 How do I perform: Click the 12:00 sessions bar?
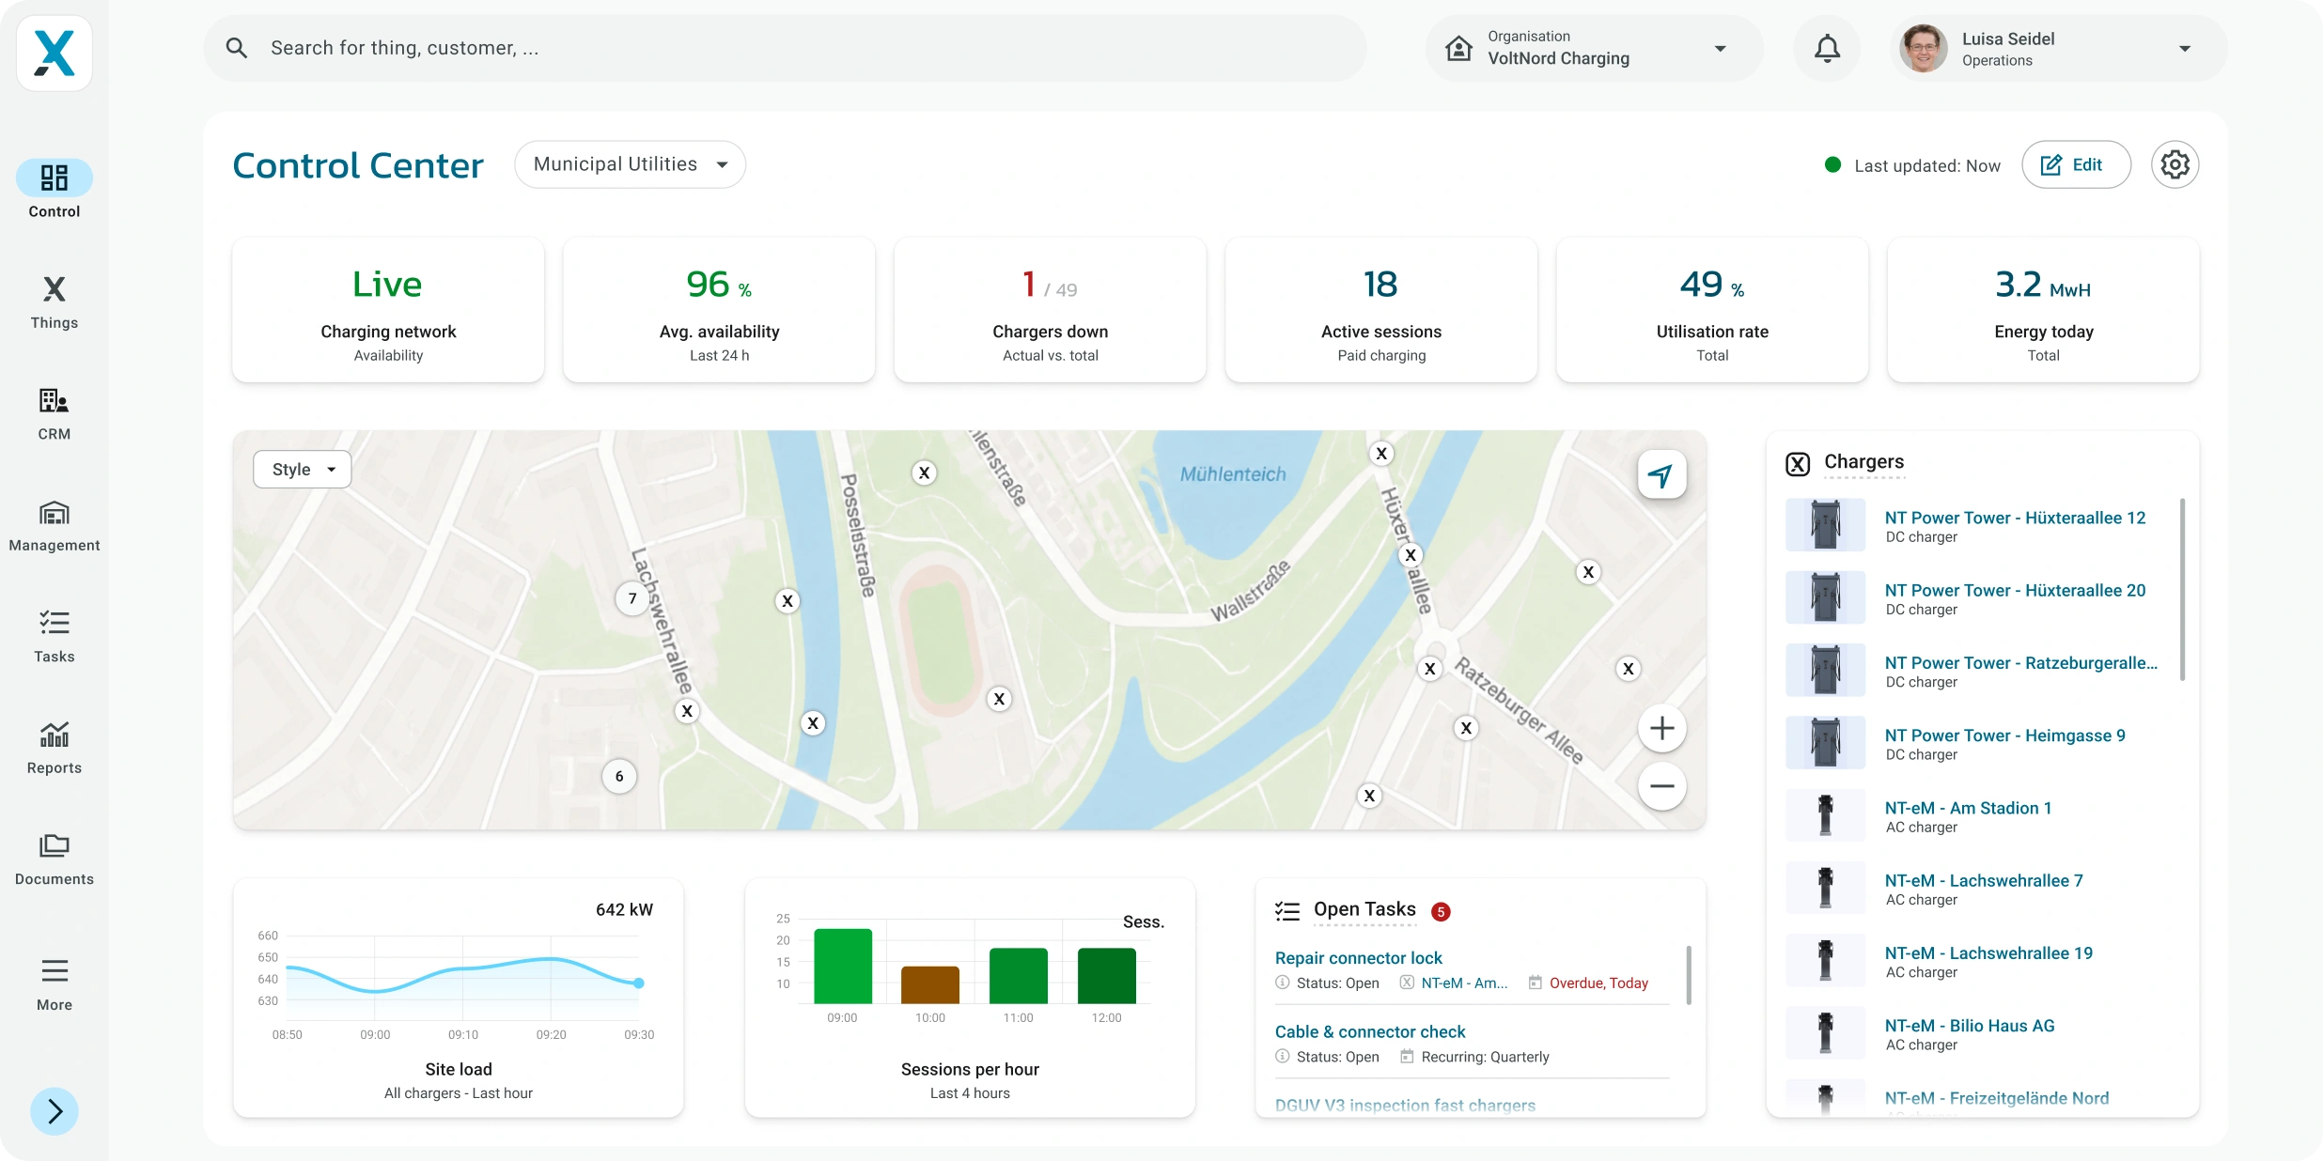(x=1107, y=976)
